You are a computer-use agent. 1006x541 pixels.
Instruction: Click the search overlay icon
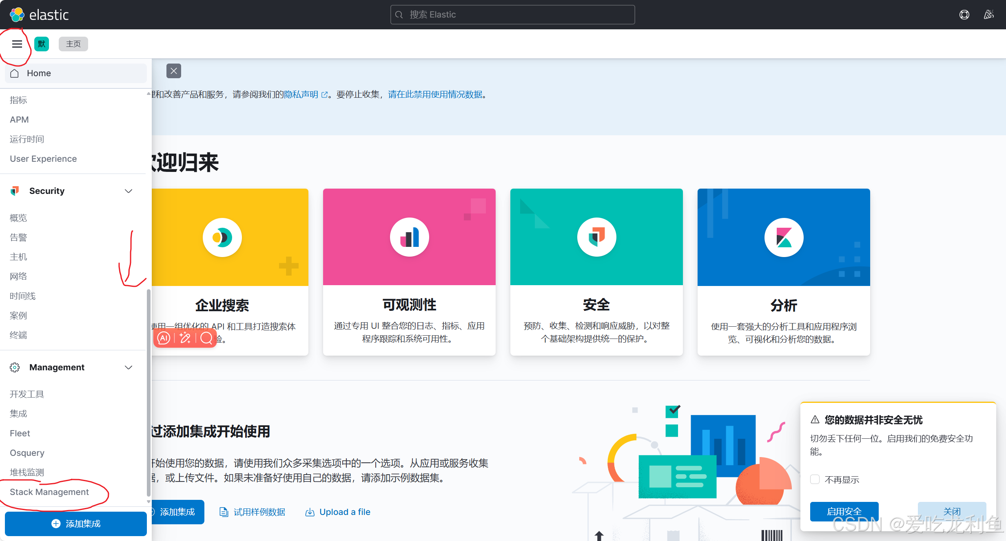coord(206,338)
